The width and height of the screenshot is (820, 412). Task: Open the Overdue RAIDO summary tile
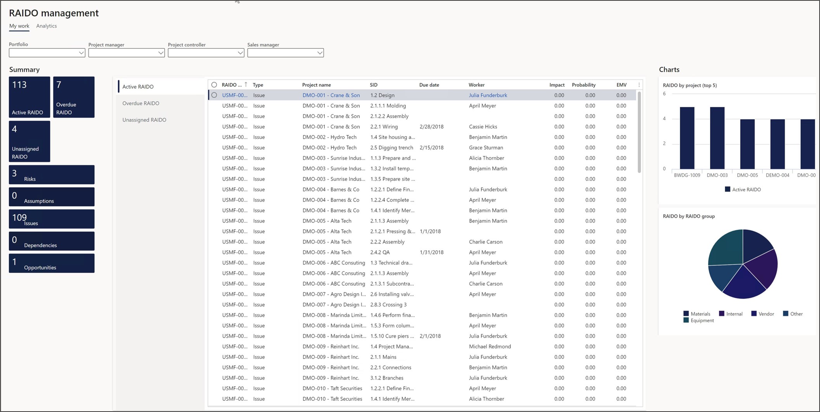(x=74, y=97)
